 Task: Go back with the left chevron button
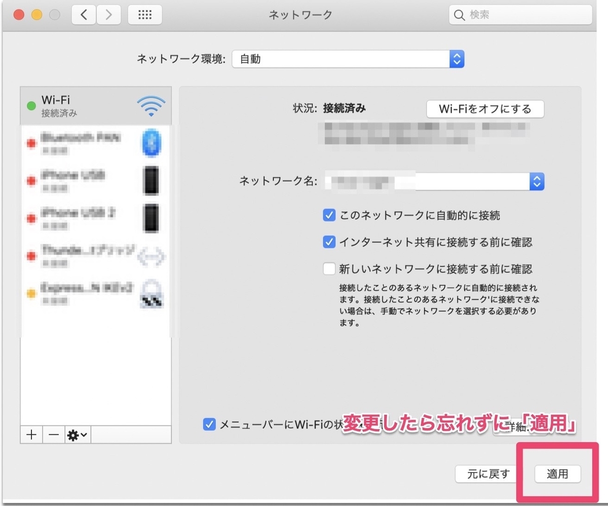point(84,15)
